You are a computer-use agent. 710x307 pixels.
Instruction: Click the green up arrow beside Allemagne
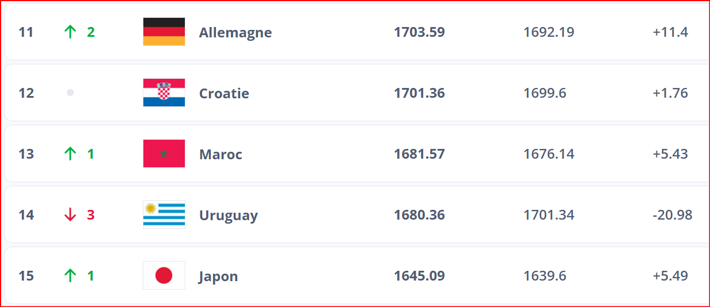pyautogui.click(x=70, y=32)
